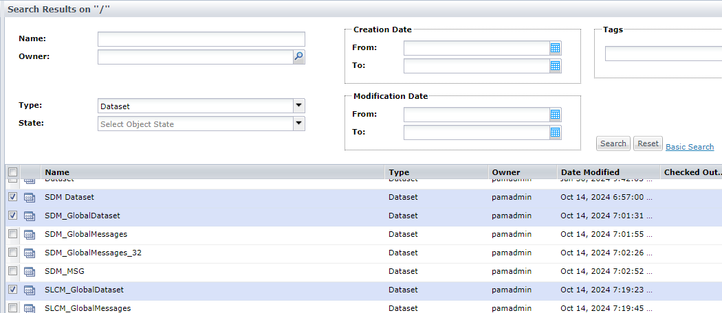Click the Search button
722x313 pixels.
(613, 143)
